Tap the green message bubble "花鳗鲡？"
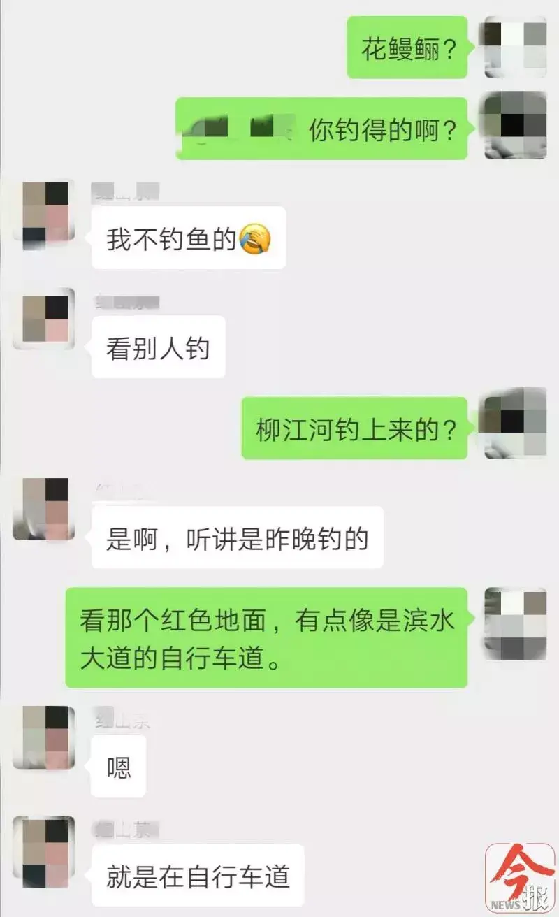 [x=407, y=48]
